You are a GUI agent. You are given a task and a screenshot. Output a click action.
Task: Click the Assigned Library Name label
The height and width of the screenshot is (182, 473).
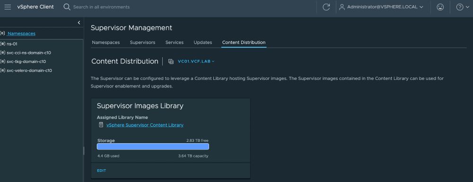pos(123,118)
